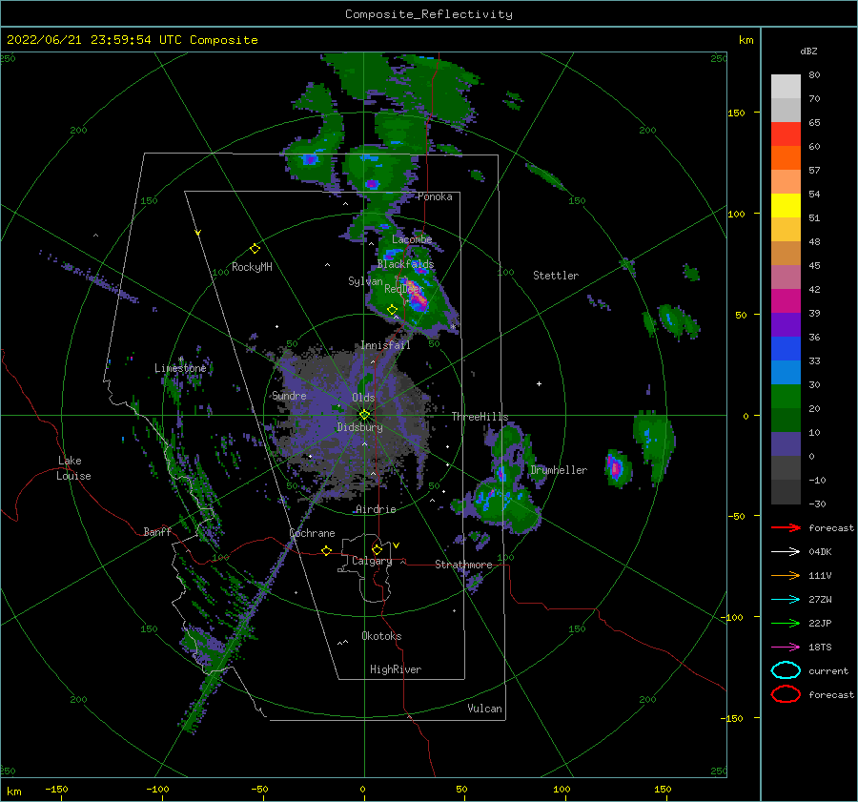Click the isolated storm cell east of Drumheller
This screenshot has height=802, width=858.
[616, 468]
